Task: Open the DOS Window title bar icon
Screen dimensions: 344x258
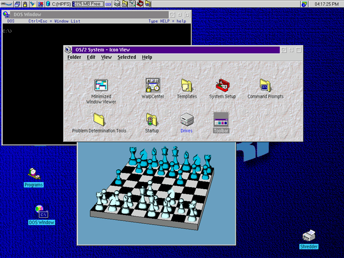Action: click(6, 15)
